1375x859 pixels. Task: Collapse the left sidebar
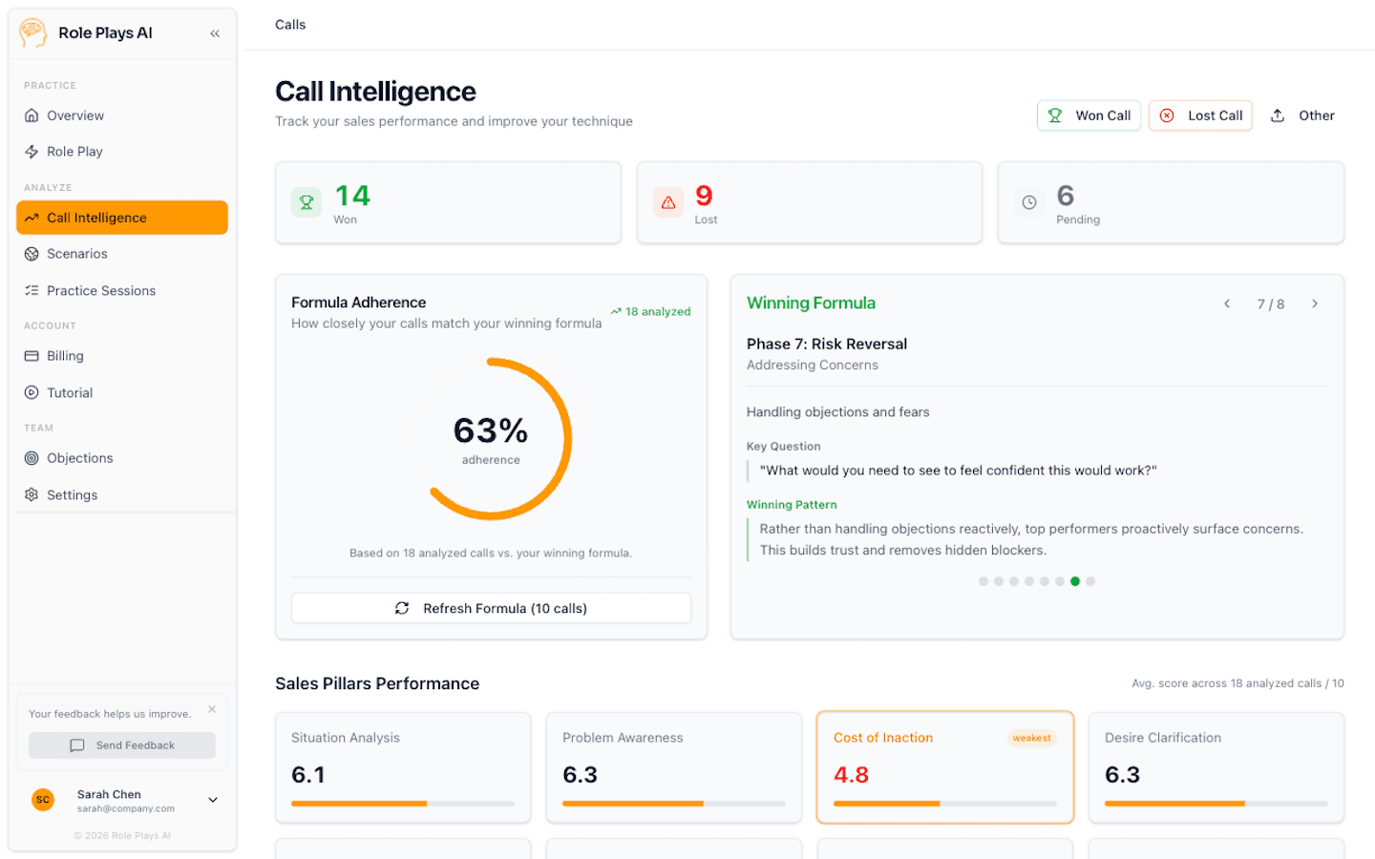coord(215,31)
